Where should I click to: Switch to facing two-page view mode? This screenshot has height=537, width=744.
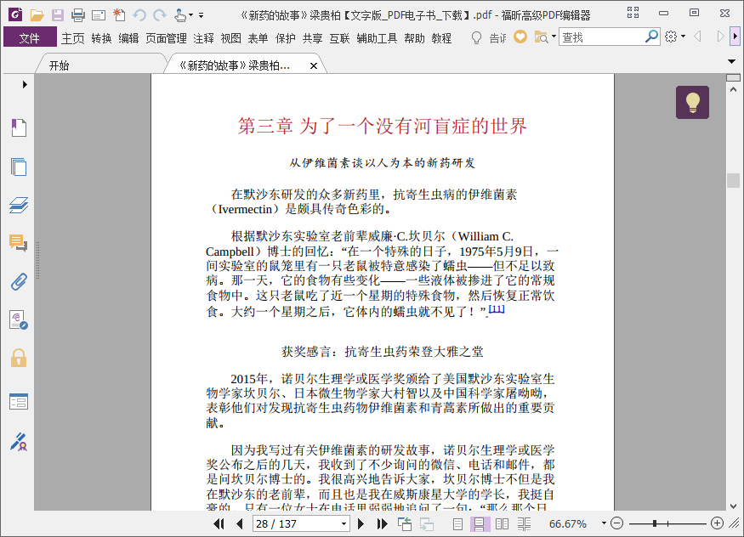[502, 523]
